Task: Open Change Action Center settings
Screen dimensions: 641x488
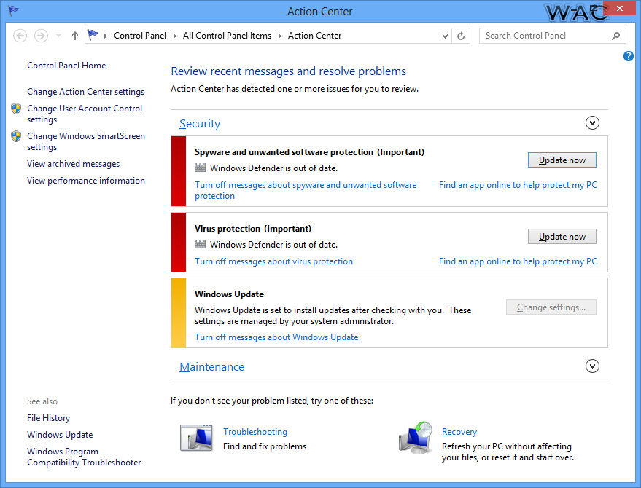Action: [x=85, y=92]
